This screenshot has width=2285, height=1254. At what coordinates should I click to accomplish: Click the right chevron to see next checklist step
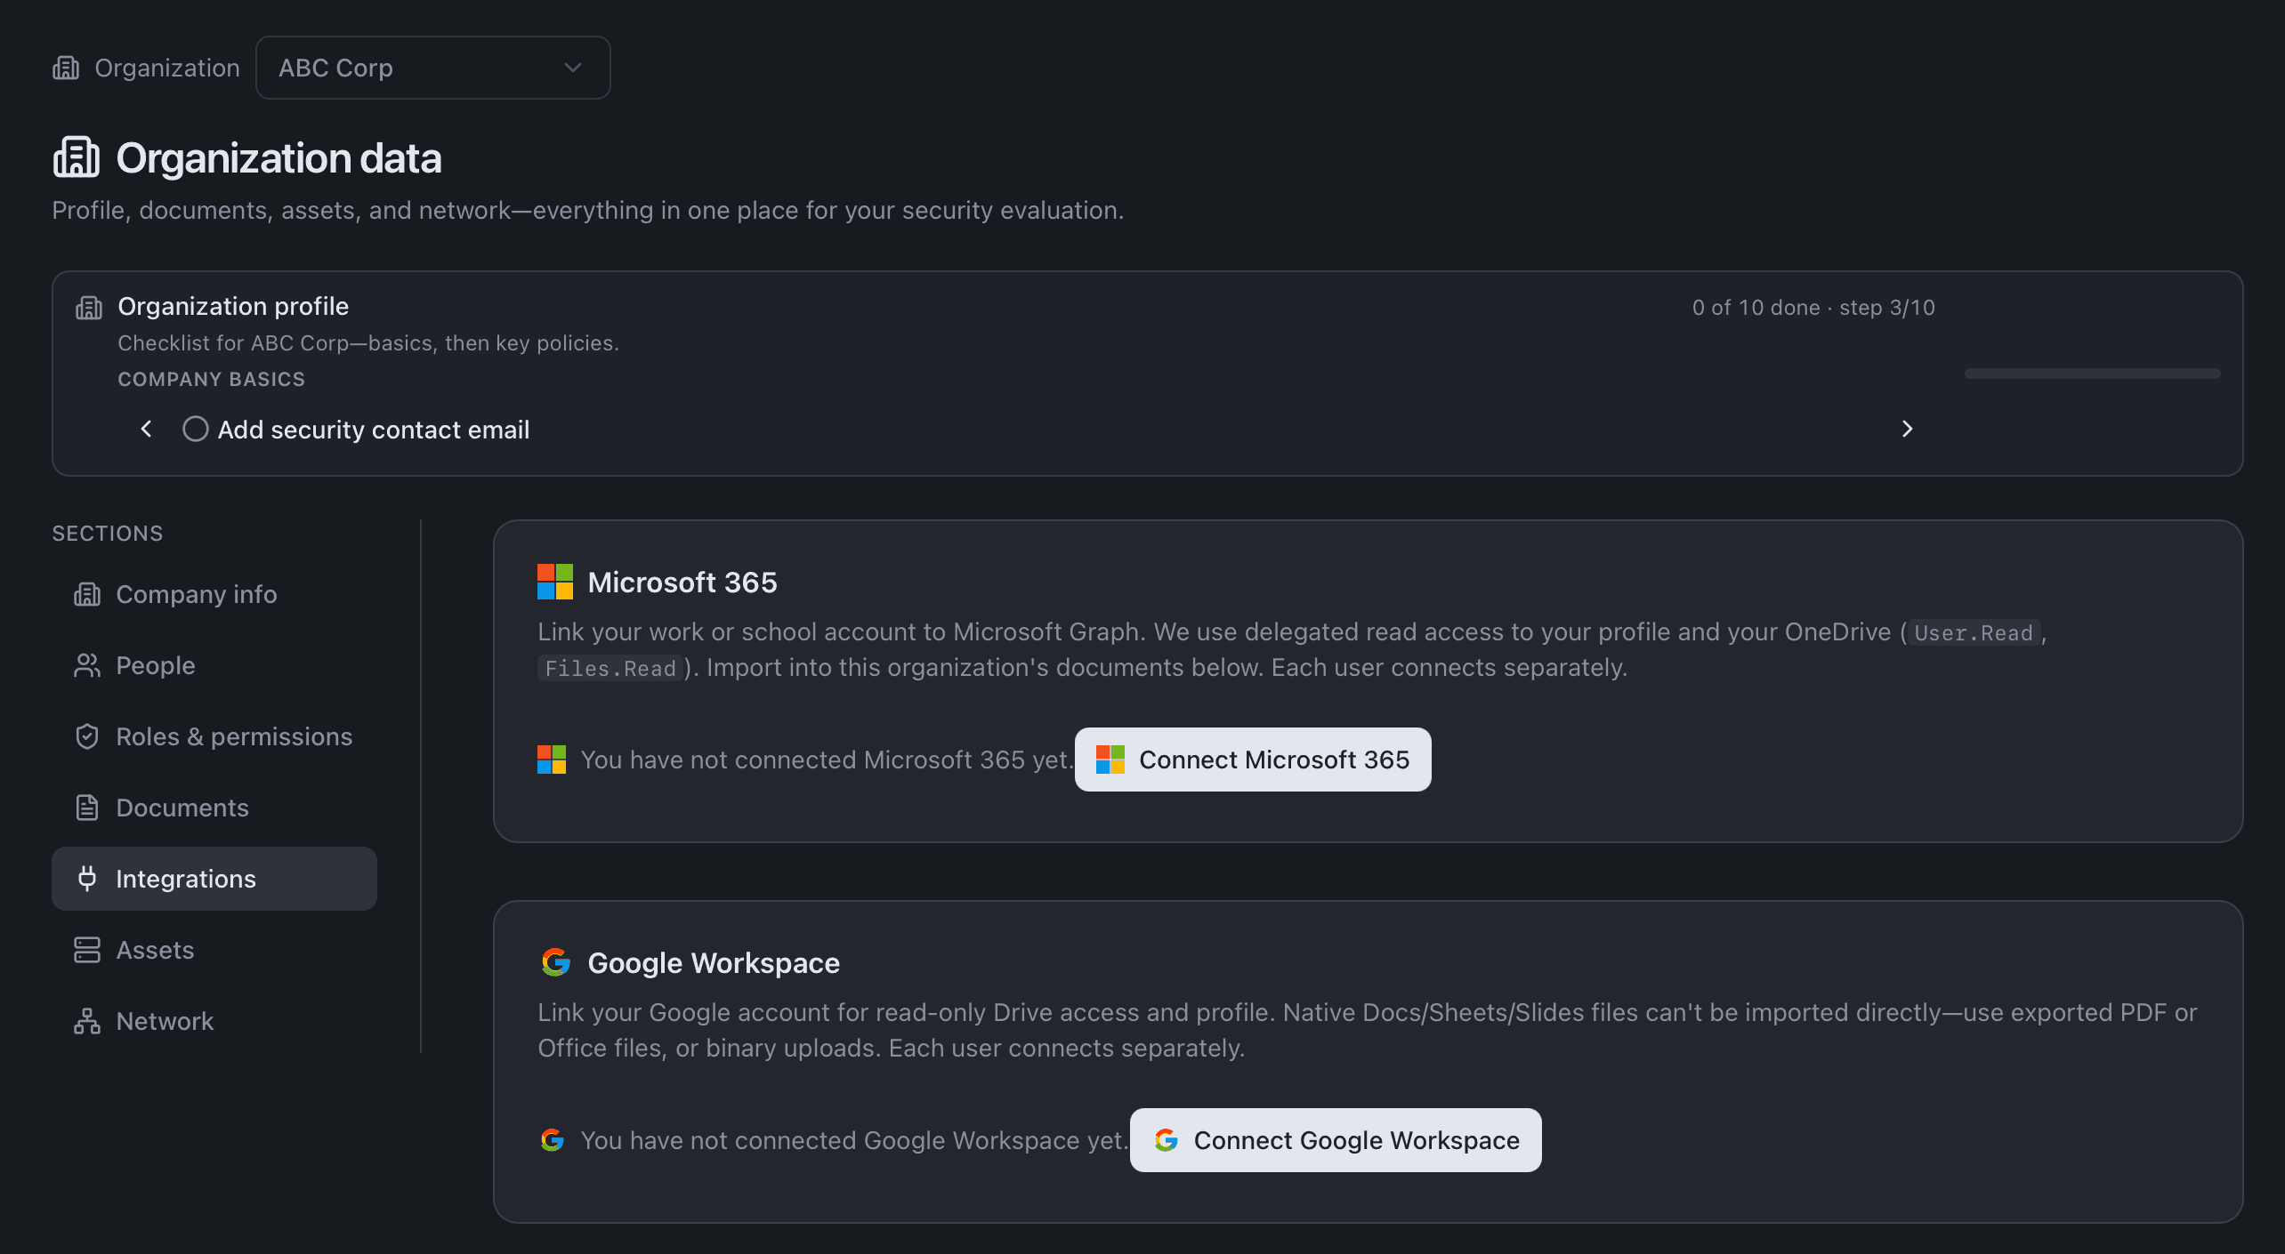pyautogui.click(x=1907, y=429)
